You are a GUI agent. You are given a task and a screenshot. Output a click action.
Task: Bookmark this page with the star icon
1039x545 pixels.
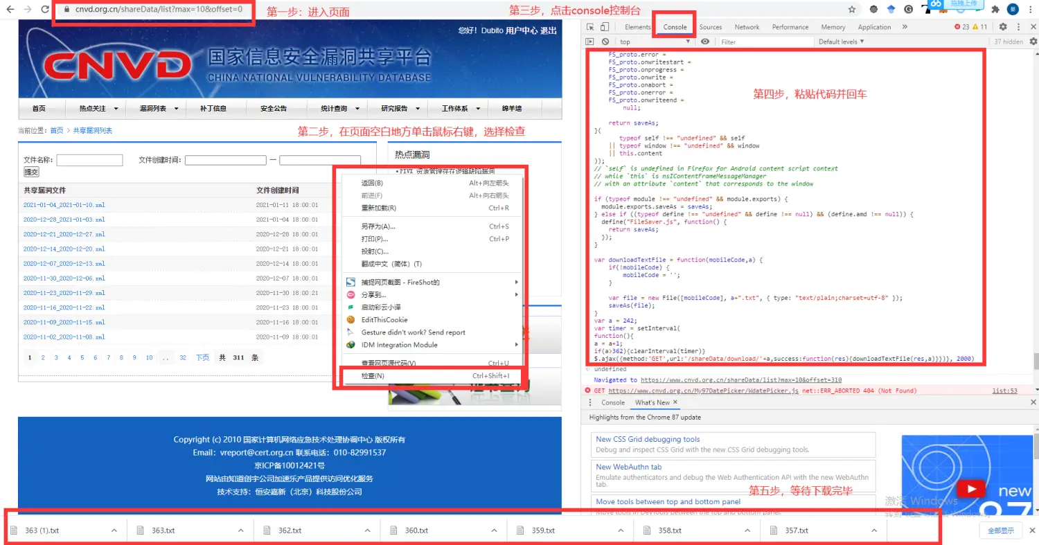(x=852, y=10)
